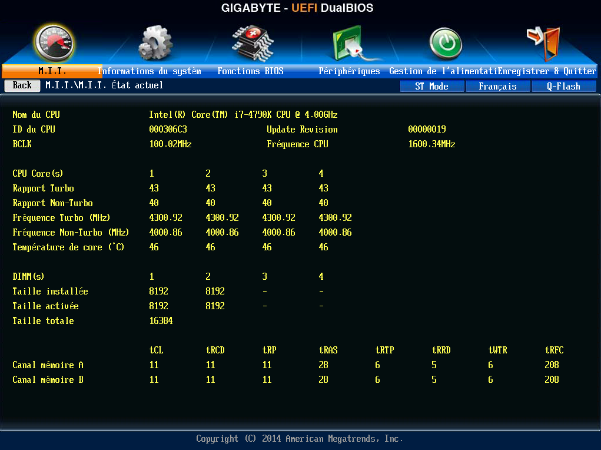
Task: Launch the Q-Flash utility
Action: click(x=563, y=87)
